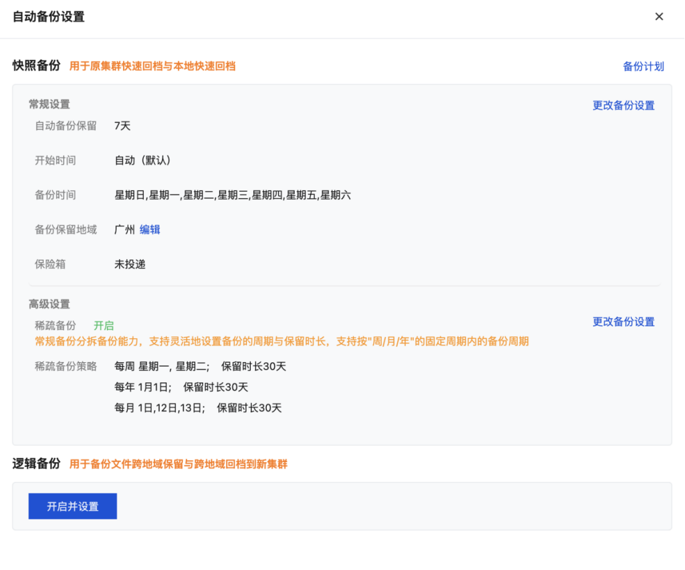Select the 每年 1月1日 policy line
The height and width of the screenshot is (570, 685).
point(181,387)
